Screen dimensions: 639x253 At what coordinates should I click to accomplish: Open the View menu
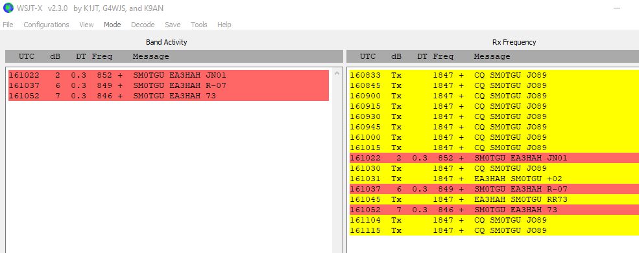point(86,25)
